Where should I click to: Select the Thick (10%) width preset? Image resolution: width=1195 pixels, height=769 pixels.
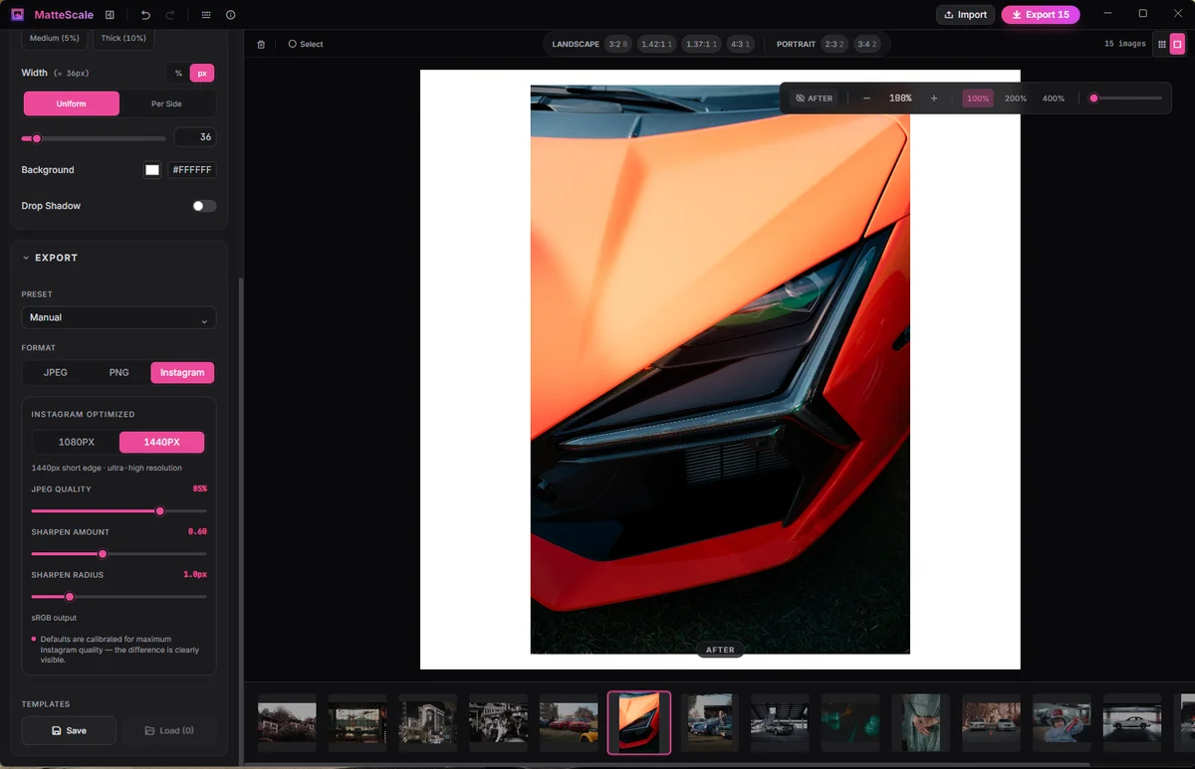pyautogui.click(x=123, y=38)
